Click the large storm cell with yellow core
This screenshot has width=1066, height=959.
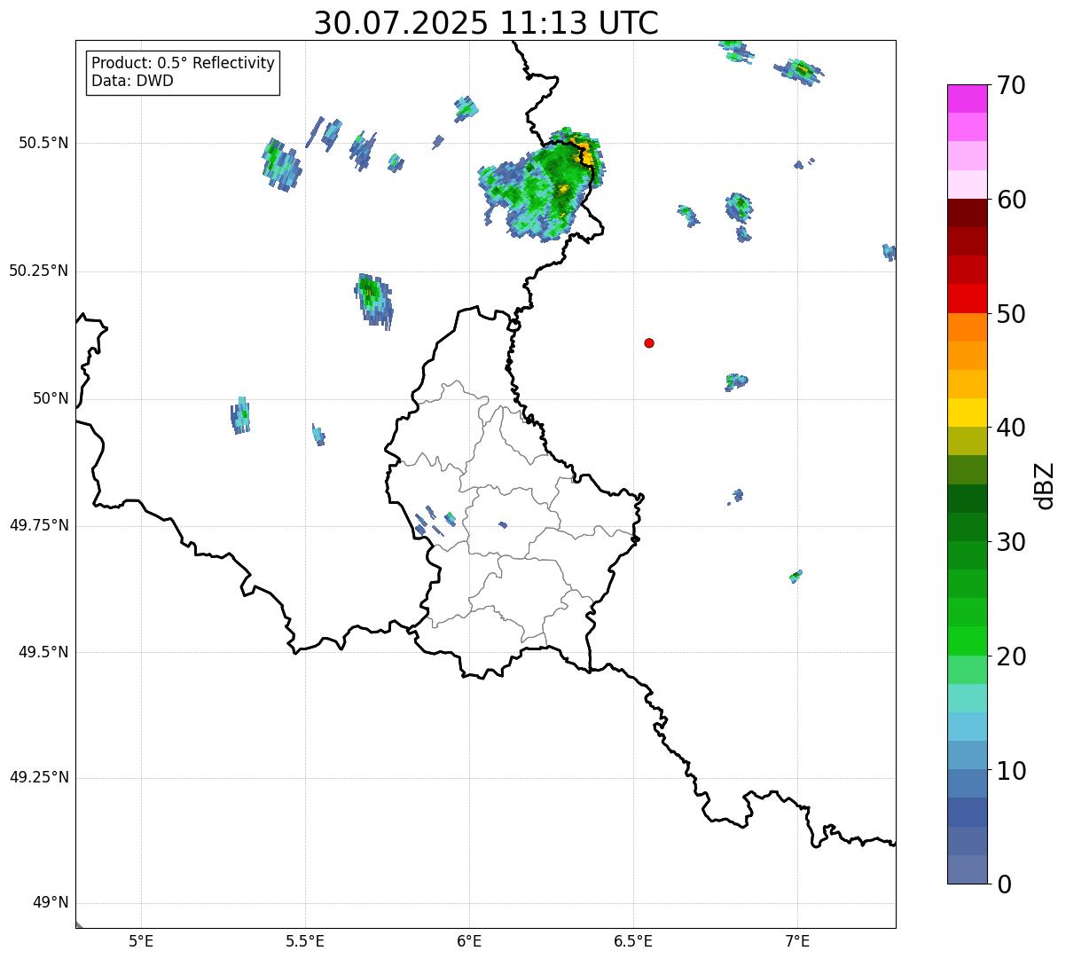pos(543,184)
